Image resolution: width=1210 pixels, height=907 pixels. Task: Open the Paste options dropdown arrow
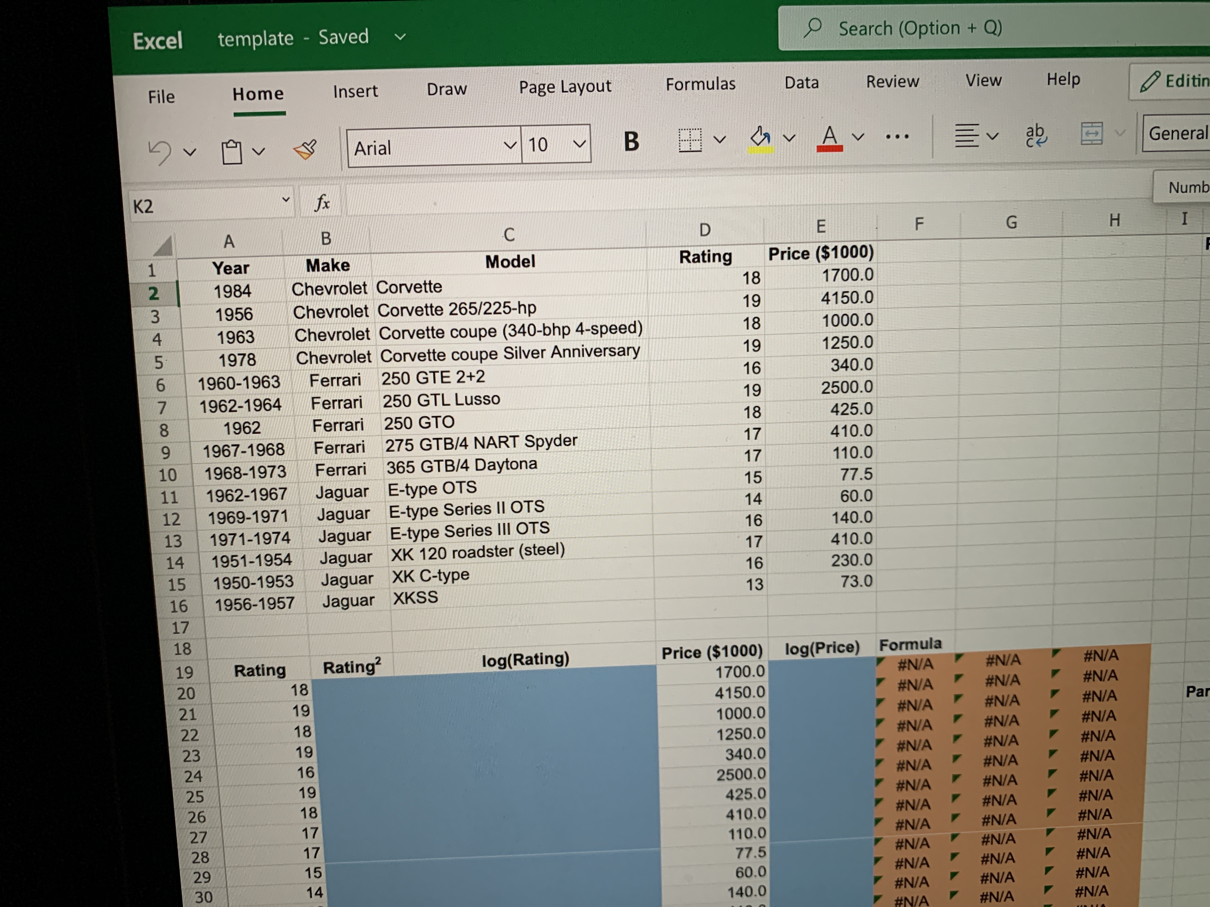click(x=259, y=151)
